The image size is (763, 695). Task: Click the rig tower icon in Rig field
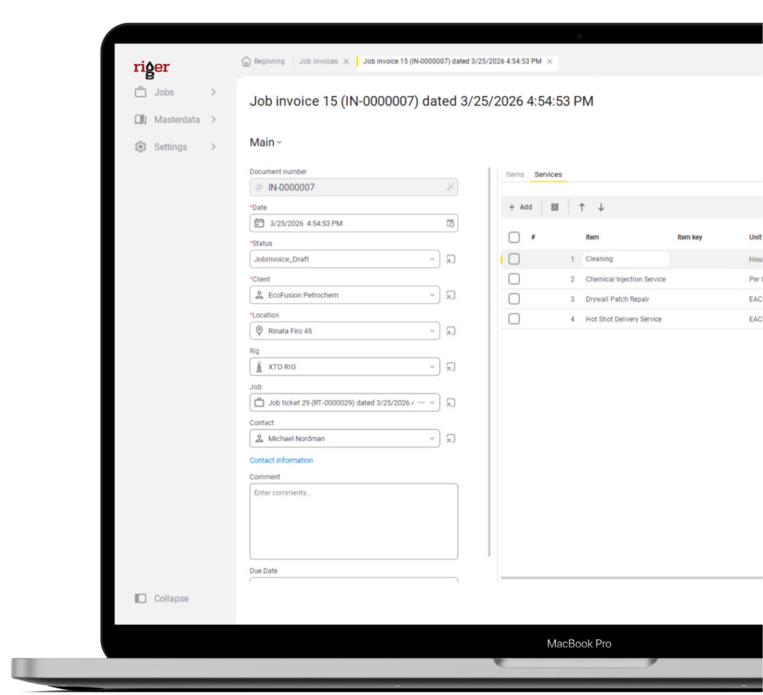click(259, 366)
